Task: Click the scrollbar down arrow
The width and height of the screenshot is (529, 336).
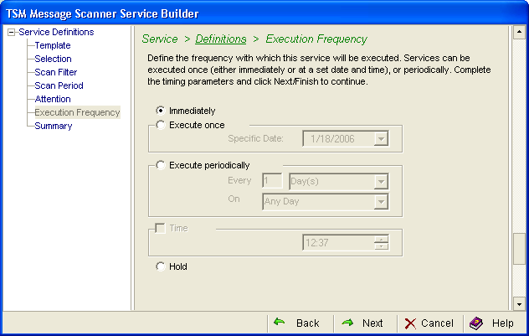Action: (x=519, y=304)
